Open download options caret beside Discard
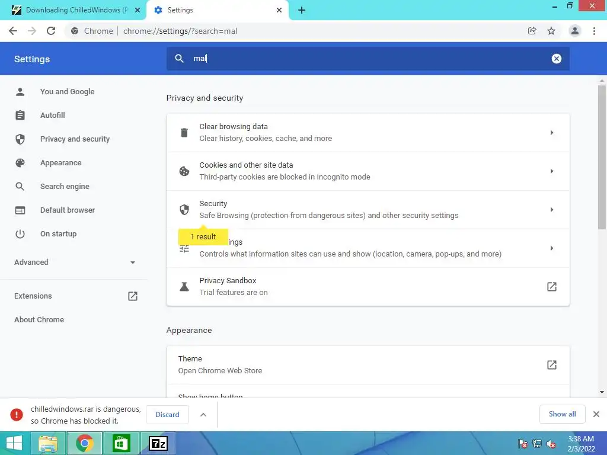Screen dimensions: 607x455 point(203,415)
